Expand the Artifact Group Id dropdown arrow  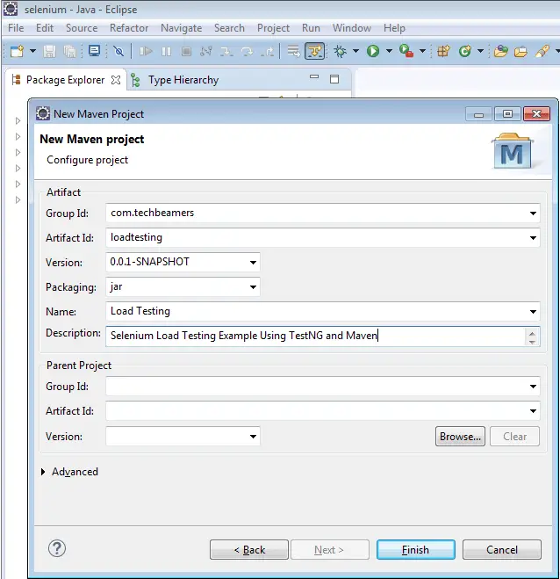(534, 213)
